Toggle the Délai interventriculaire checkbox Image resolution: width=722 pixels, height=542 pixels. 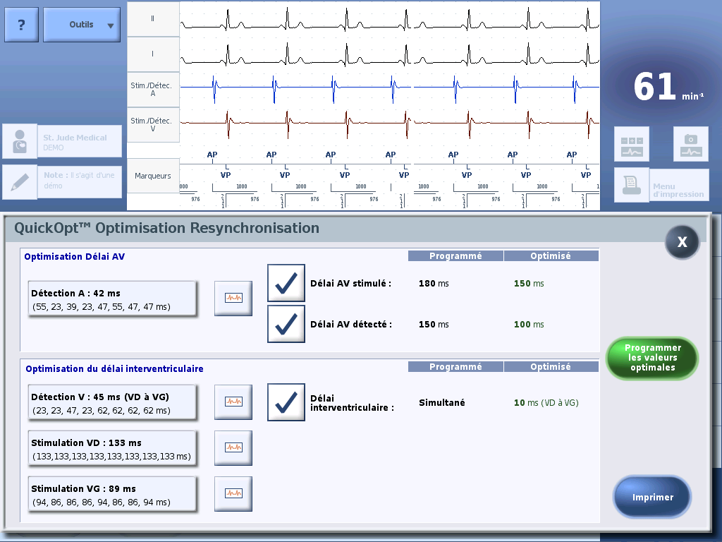click(286, 402)
